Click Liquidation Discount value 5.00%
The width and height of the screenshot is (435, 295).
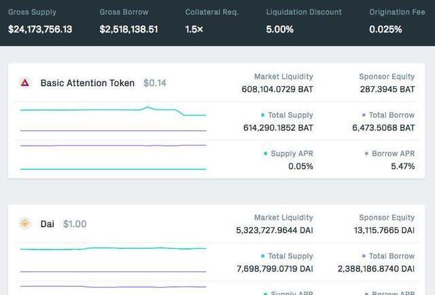pos(279,29)
